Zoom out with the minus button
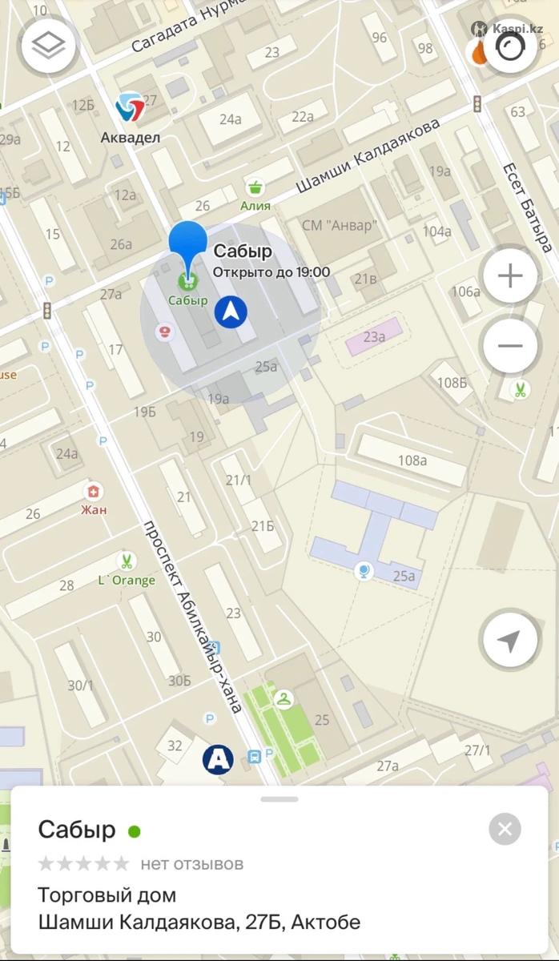Screen dimensions: 559x961 (x=509, y=347)
